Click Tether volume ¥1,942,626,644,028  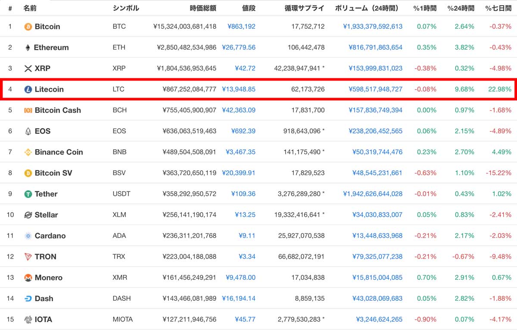click(373, 194)
